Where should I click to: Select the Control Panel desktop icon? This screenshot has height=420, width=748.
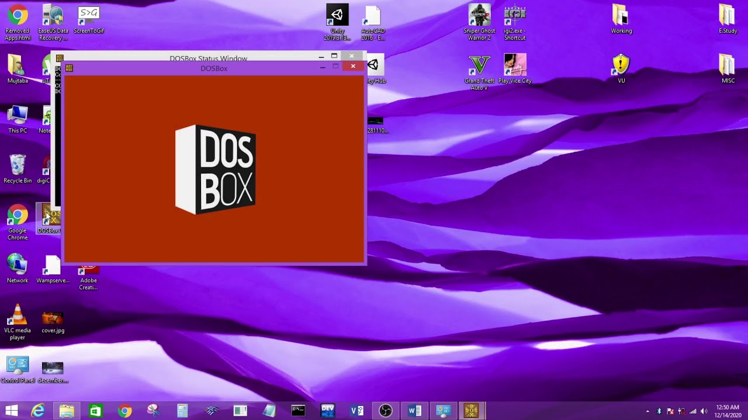click(x=18, y=369)
